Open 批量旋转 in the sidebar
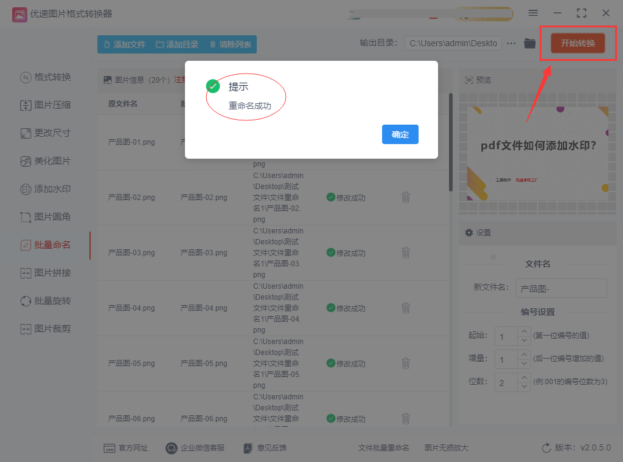The height and width of the screenshot is (462, 623). (x=46, y=301)
